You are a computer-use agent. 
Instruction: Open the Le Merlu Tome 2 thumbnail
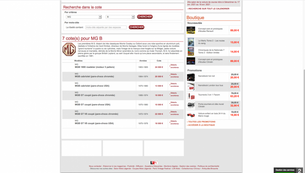[191, 42]
